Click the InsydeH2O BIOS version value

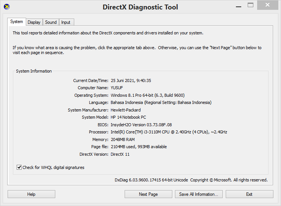click(x=141, y=125)
